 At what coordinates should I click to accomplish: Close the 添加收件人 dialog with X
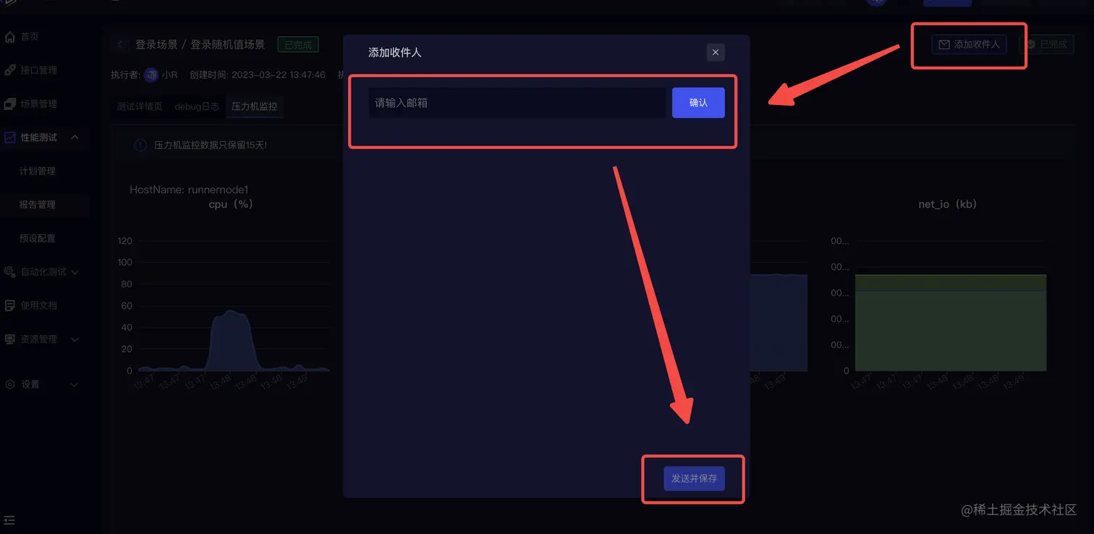tap(716, 52)
